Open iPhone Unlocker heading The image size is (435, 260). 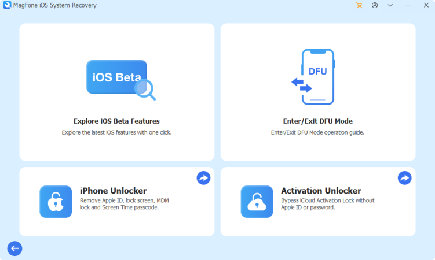(113, 191)
